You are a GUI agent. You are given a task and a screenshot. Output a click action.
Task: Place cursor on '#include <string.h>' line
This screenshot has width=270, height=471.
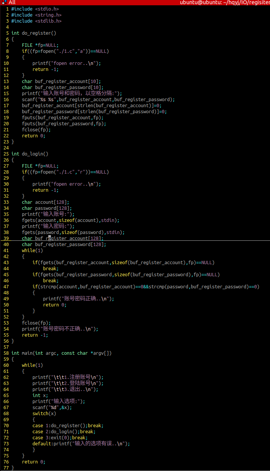click(x=36, y=15)
